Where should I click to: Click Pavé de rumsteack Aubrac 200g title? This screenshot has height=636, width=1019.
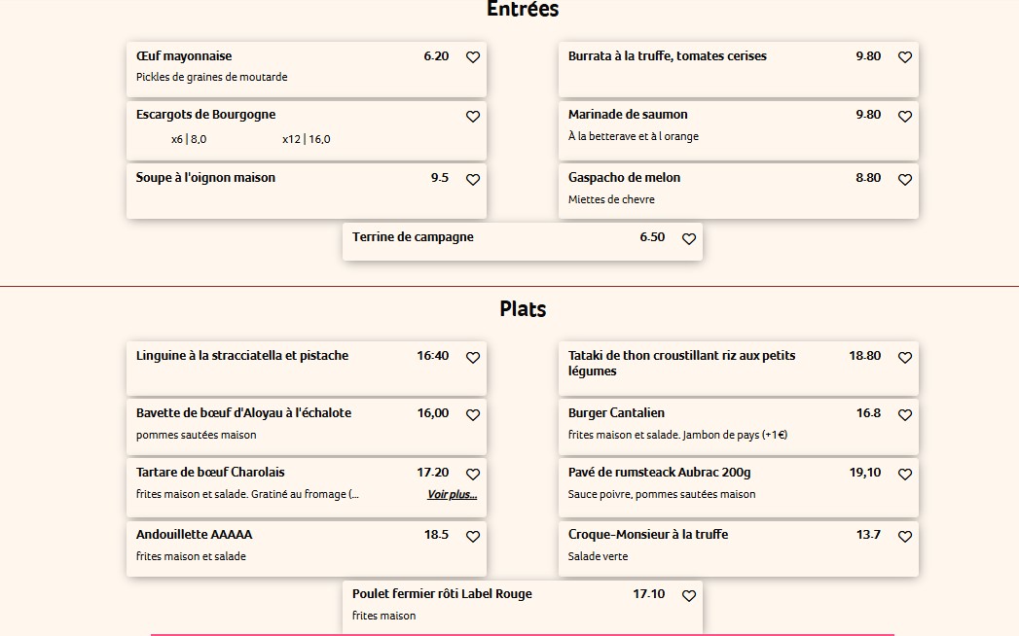659,473
